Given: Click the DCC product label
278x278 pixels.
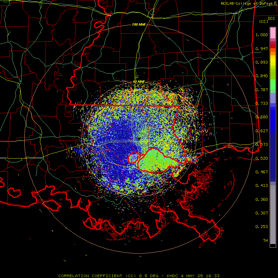Looking at the screenshot, I should click(x=271, y=19).
